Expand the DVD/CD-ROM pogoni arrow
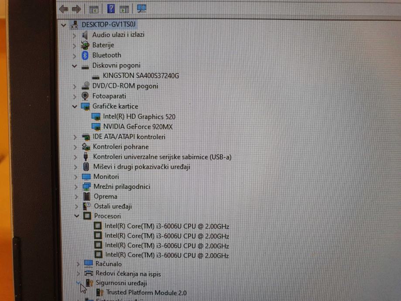 tap(75, 87)
